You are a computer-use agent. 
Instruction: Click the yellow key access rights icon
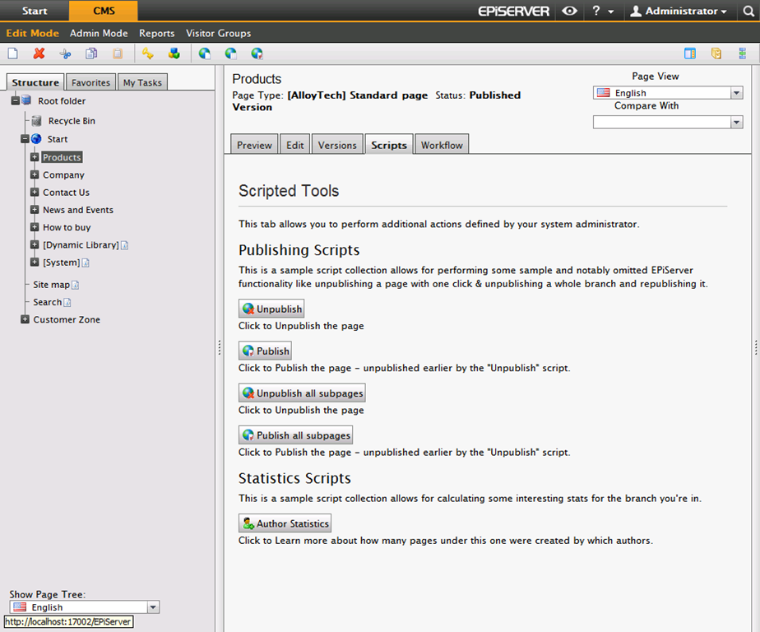(x=147, y=53)
